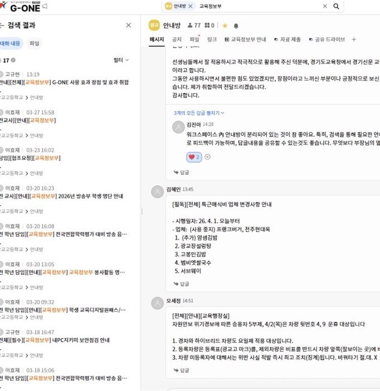380x391 pixels.
Task: Open the 77 members list icon
Action: (x=190, y=26)
